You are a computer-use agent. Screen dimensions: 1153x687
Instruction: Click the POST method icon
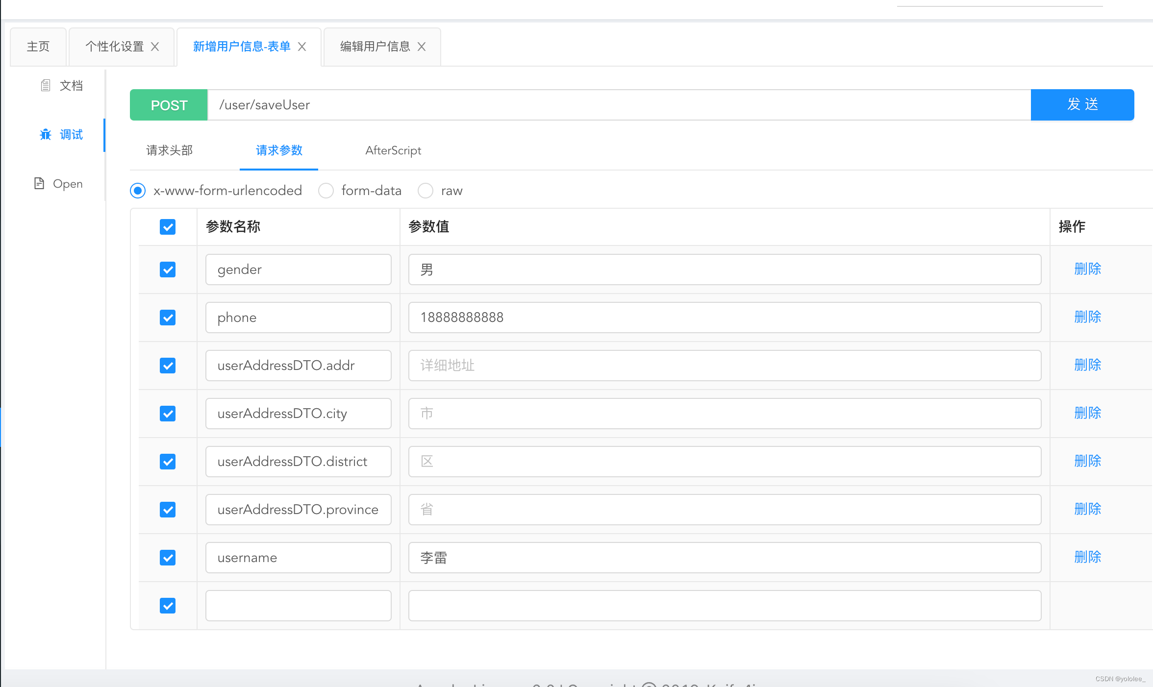tap(169, 104)
